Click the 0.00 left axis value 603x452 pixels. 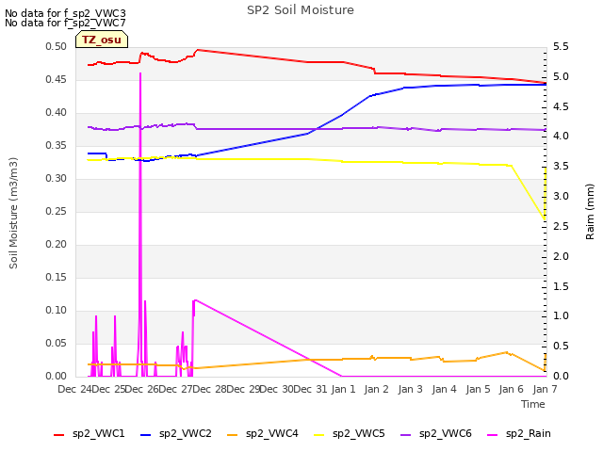[57, 376]
